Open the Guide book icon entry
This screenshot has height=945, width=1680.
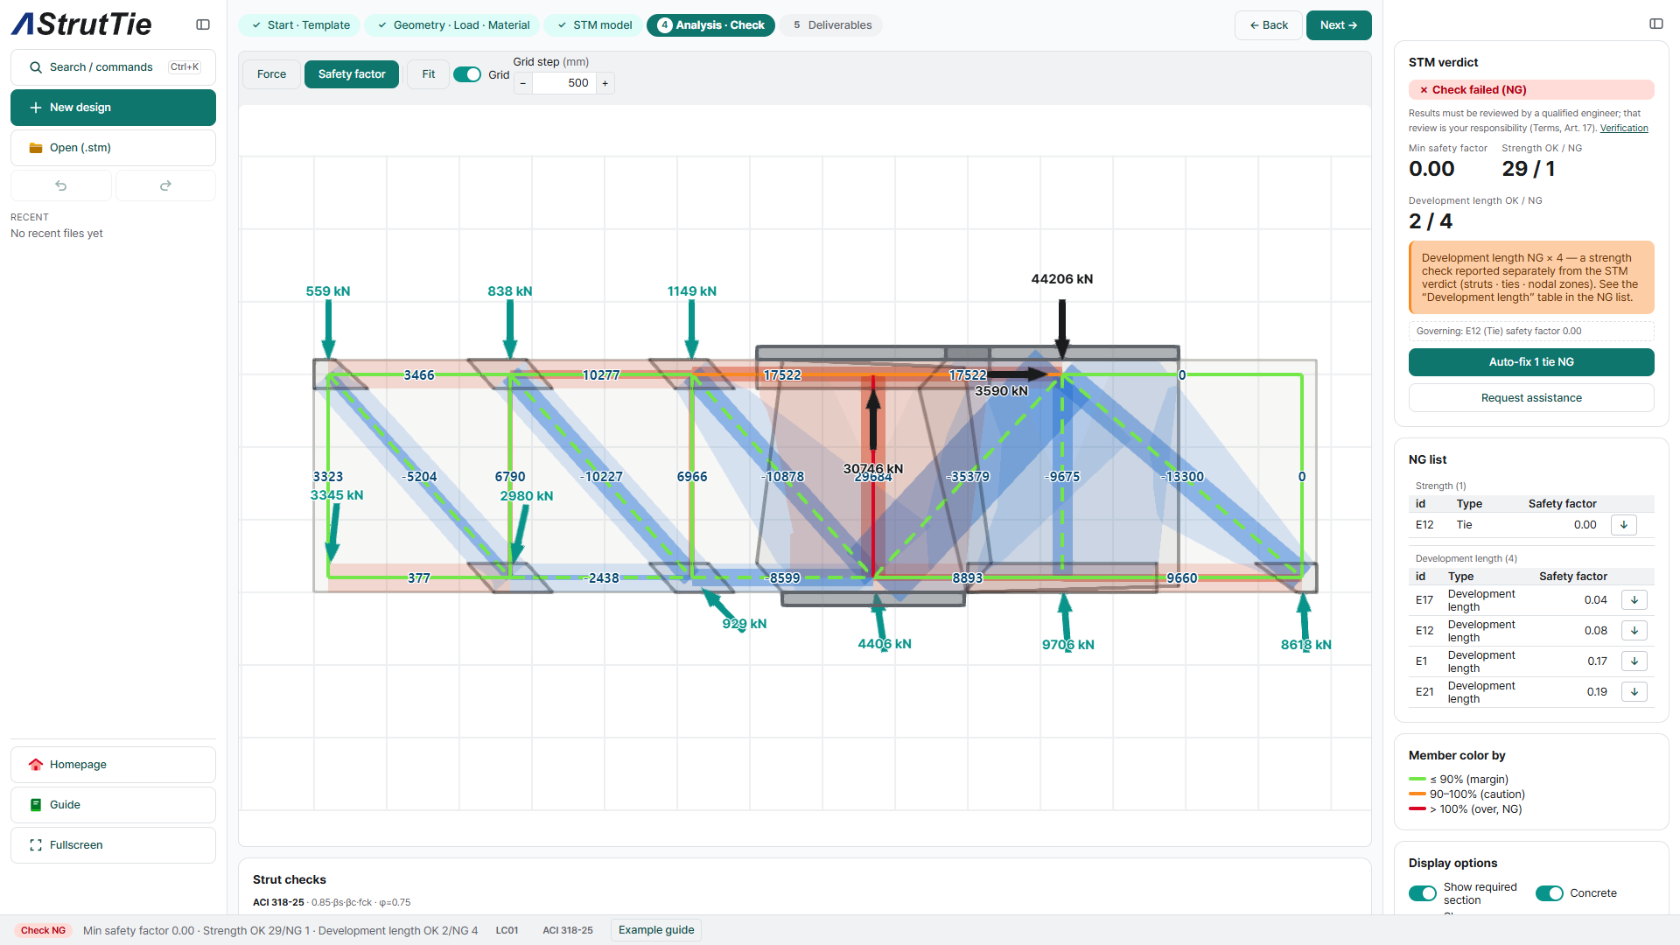point(113,805)
